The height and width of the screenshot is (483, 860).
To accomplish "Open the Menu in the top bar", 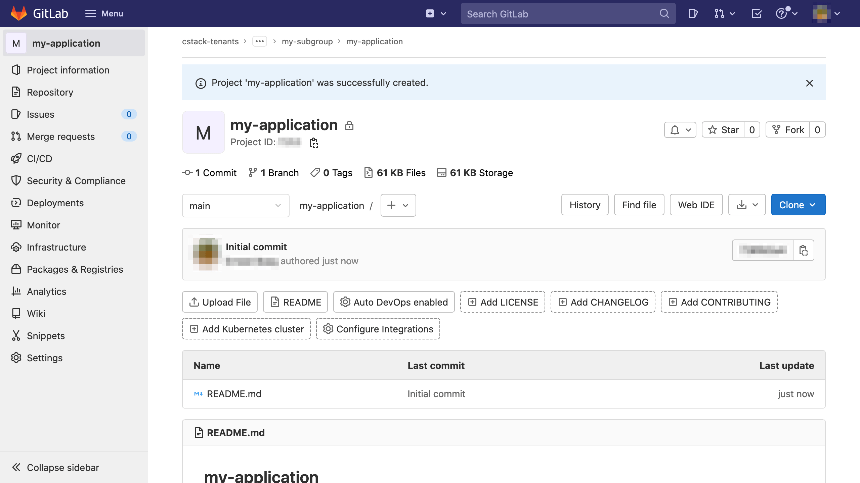I will [104, 13].
